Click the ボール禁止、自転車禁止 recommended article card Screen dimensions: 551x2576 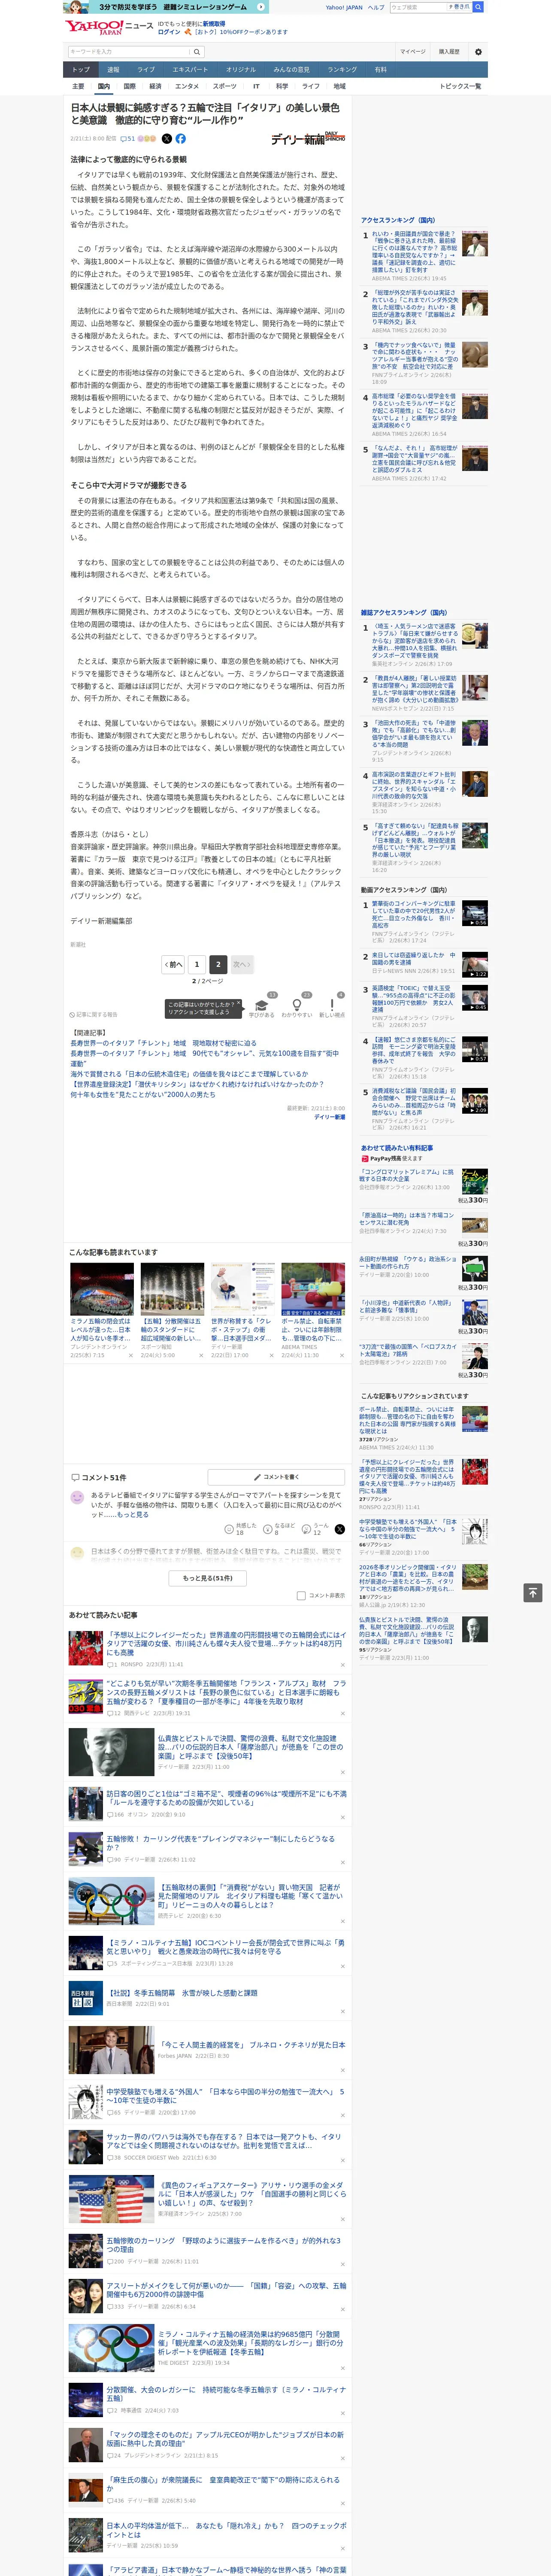coord(312,1310)
